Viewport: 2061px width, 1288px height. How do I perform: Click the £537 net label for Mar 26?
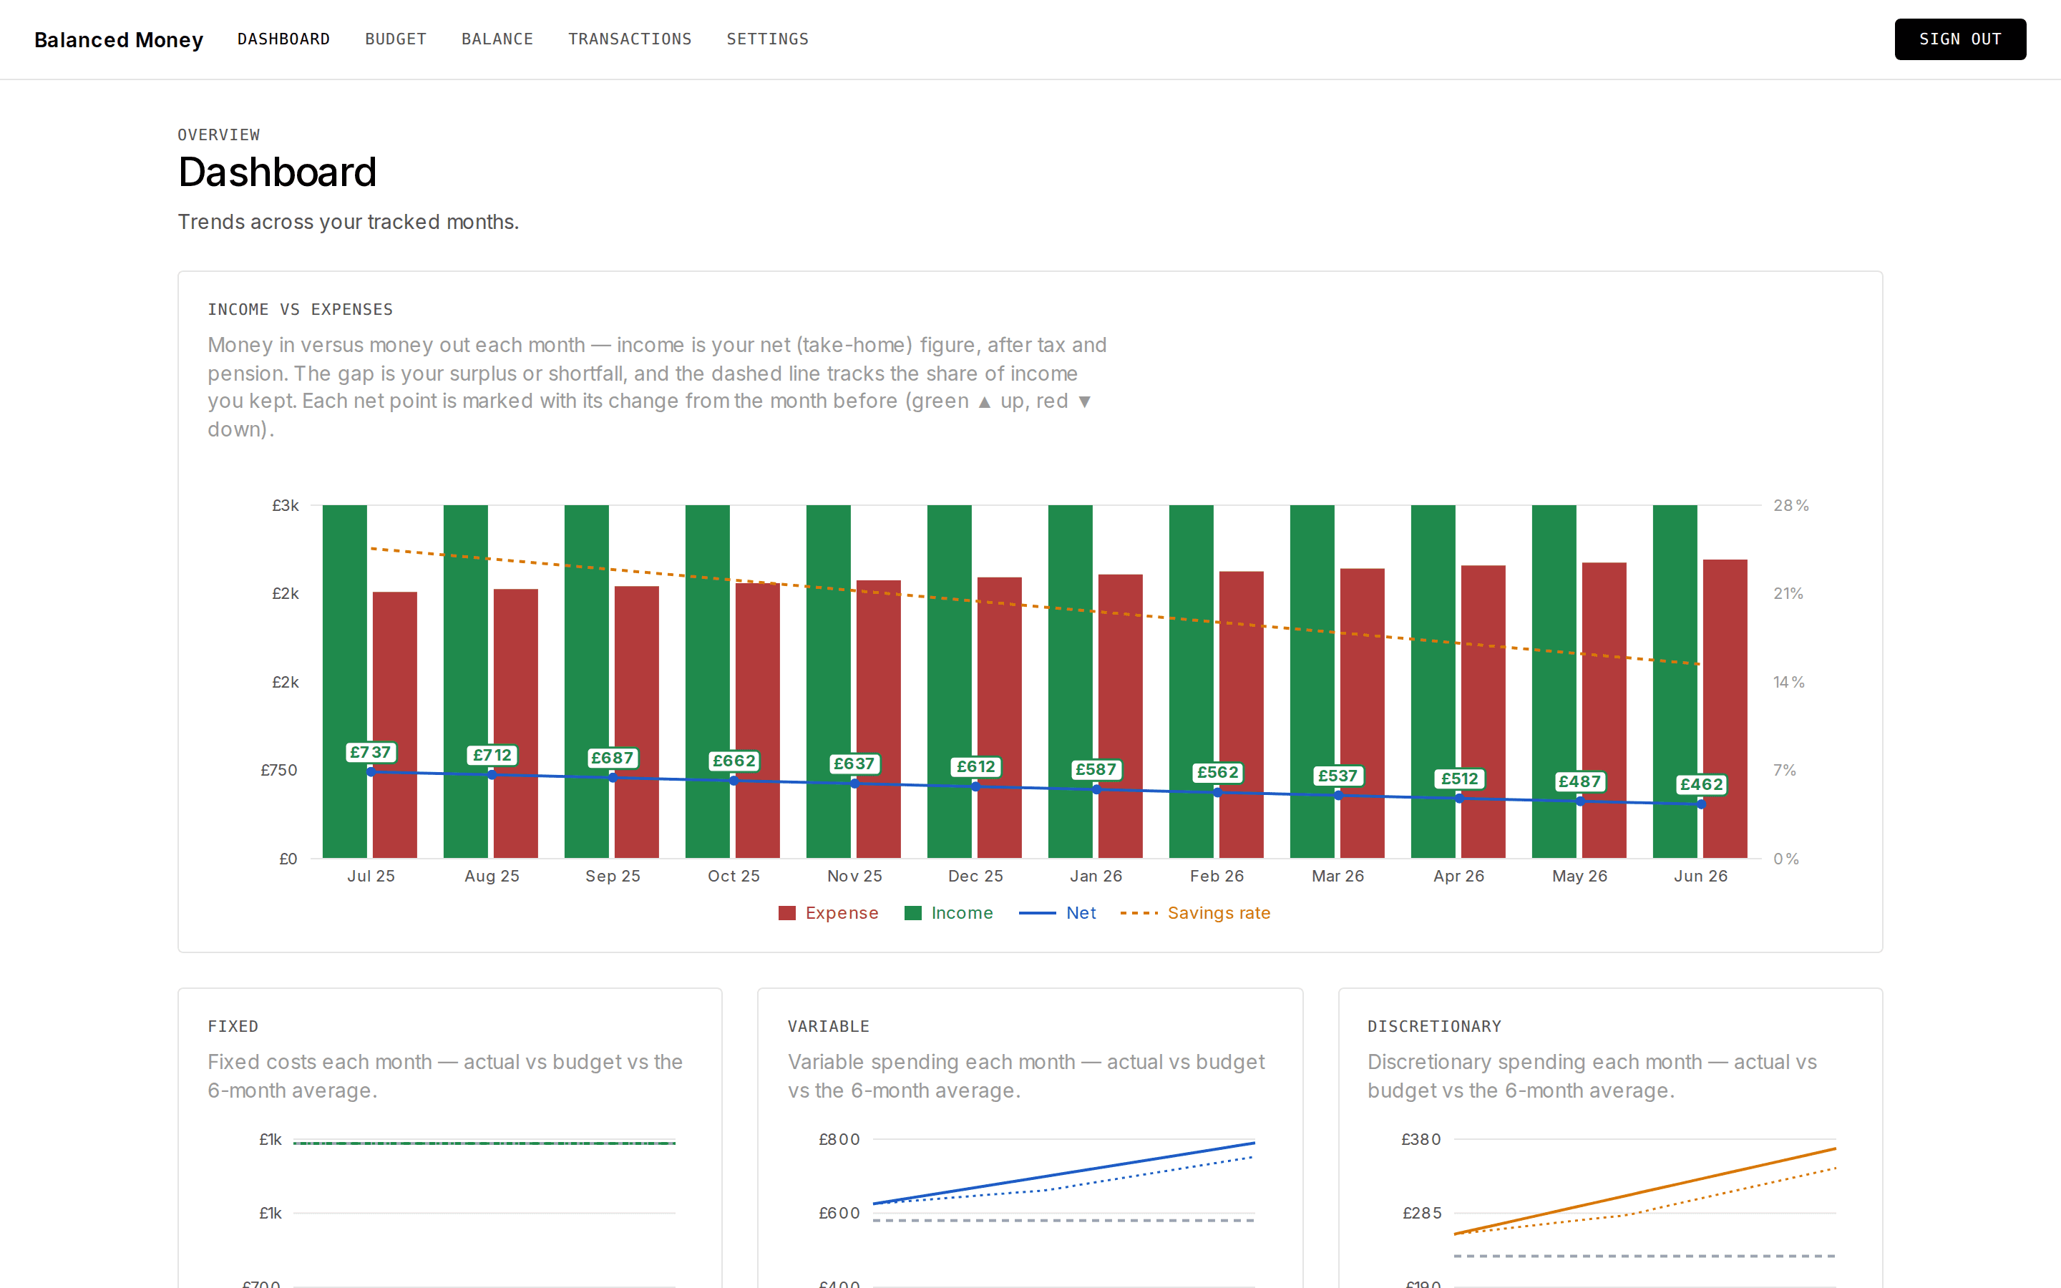point(1338,776)
